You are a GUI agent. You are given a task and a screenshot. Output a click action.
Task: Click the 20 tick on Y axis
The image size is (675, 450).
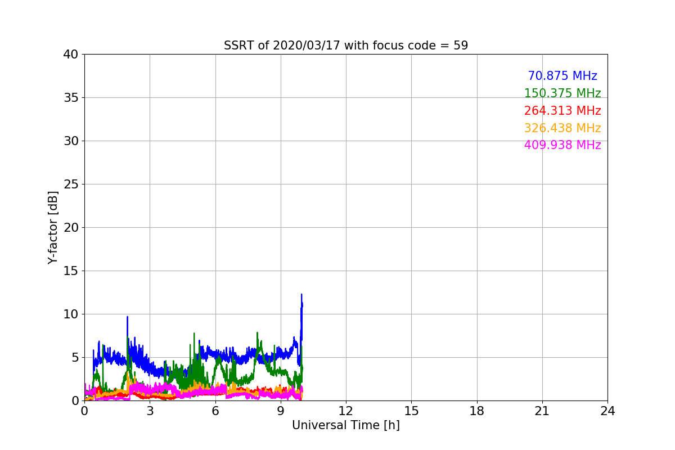(x=71, y=228)
